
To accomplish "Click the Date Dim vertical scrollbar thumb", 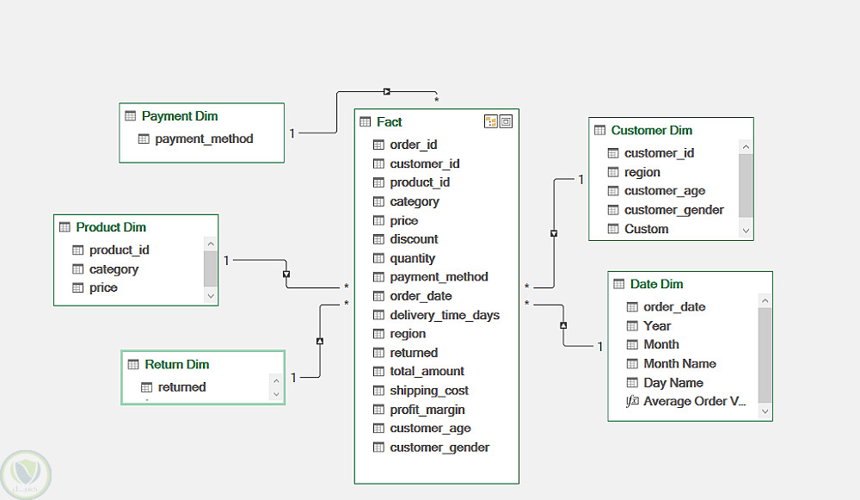I will 765,355.
